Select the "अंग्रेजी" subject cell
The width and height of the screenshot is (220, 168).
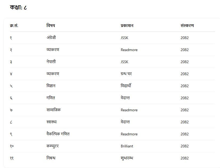51,38
